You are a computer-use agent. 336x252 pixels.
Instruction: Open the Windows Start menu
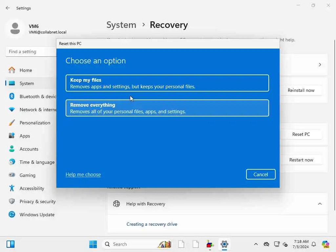click(x=93, y=244)
